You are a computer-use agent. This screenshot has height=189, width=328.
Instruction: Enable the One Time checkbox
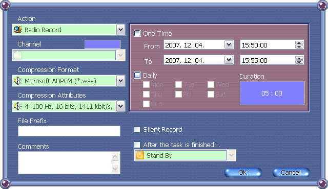pos(137,33)
